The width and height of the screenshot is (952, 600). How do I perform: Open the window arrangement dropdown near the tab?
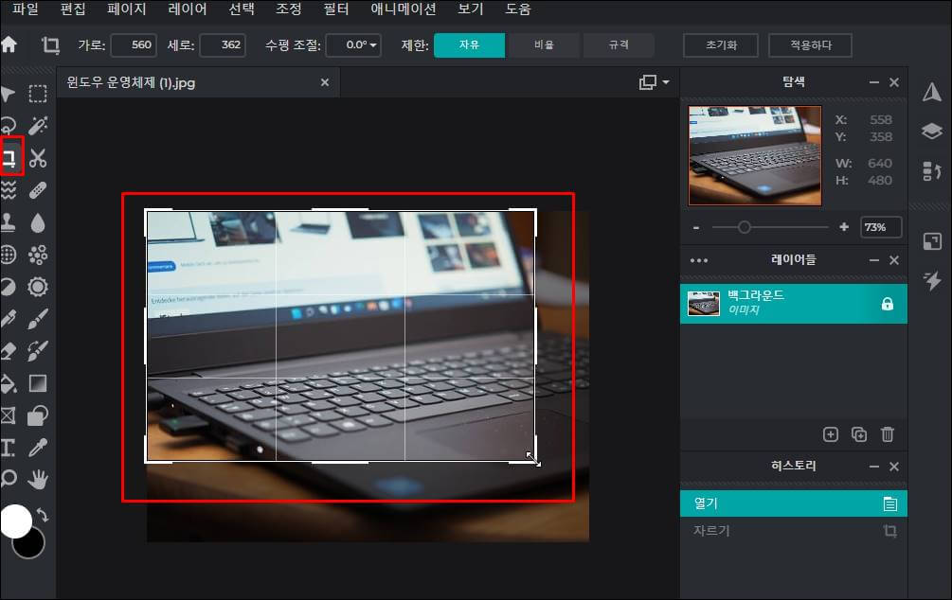coord(652,82)
